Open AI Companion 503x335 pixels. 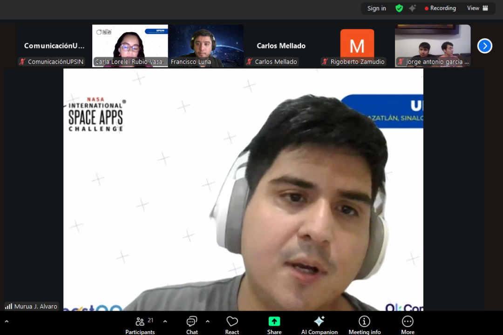[319, 324]
